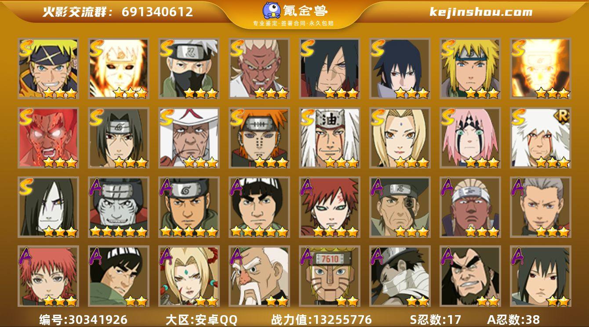This screenshot has height=327, width=589.
Task: Select the red-haired Gaara A-rank card
Action: (329, 207)
